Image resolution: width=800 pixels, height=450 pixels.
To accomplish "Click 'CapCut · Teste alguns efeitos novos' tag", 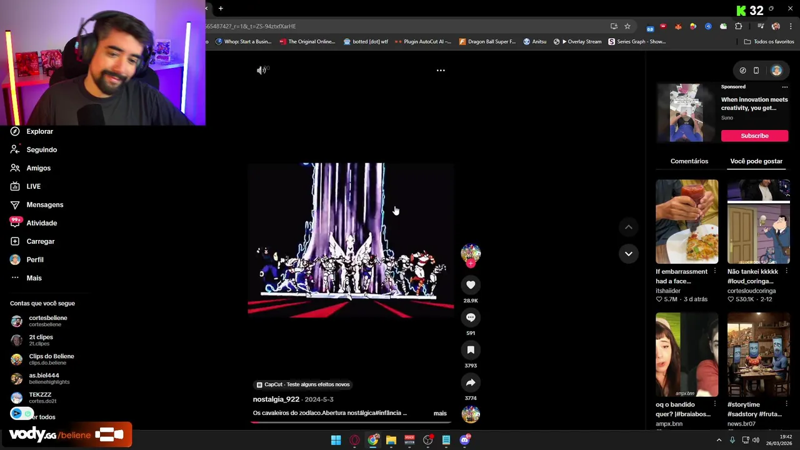I will tap(303, 384).
